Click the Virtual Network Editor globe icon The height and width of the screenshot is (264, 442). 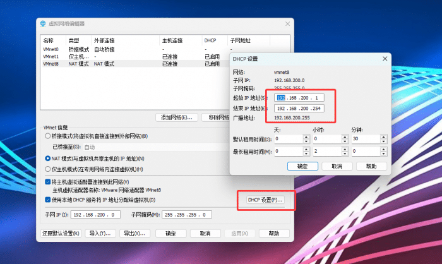point(43,23)
